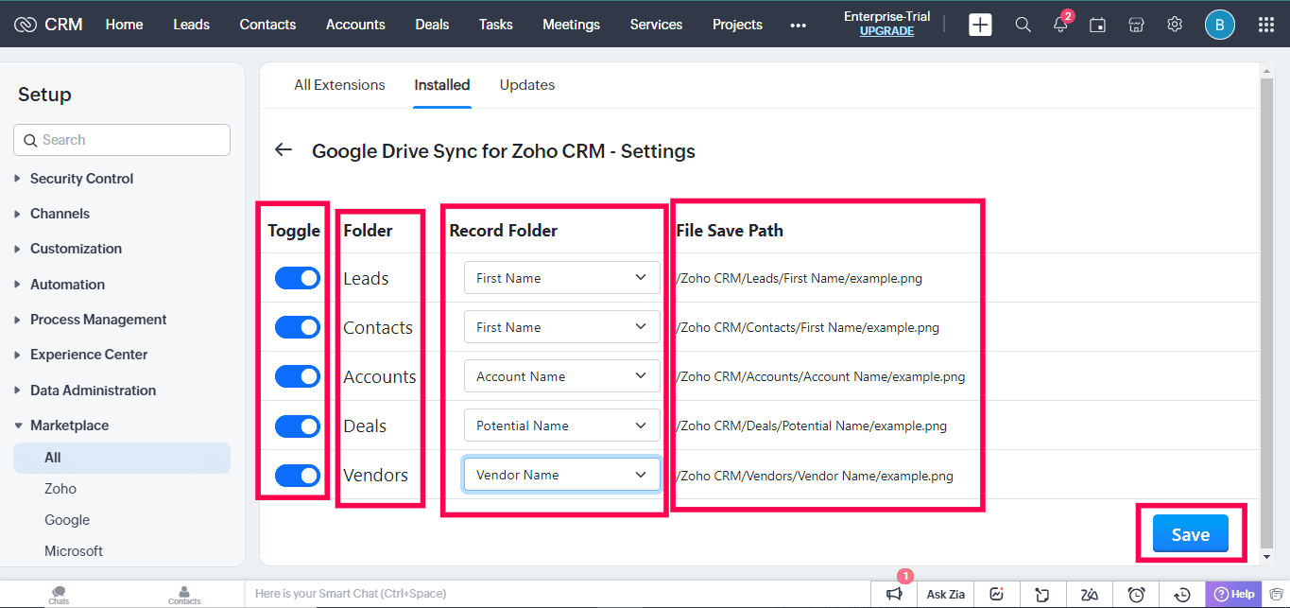
Task: Open the user profile avatar B
Action: tap(1219, 25)
